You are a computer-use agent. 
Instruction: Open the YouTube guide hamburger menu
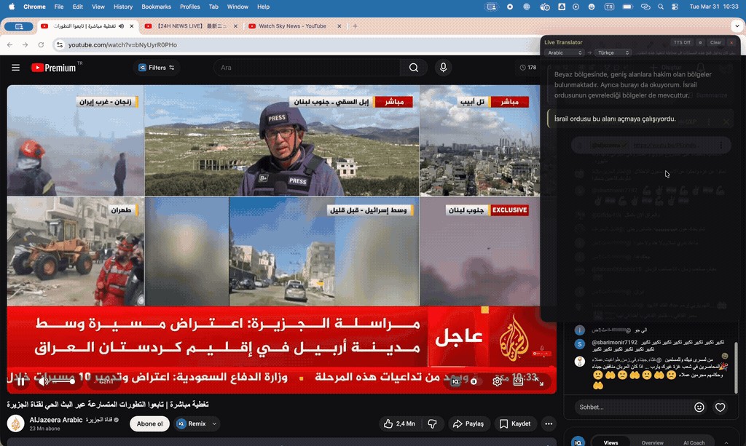pos(16,68)
